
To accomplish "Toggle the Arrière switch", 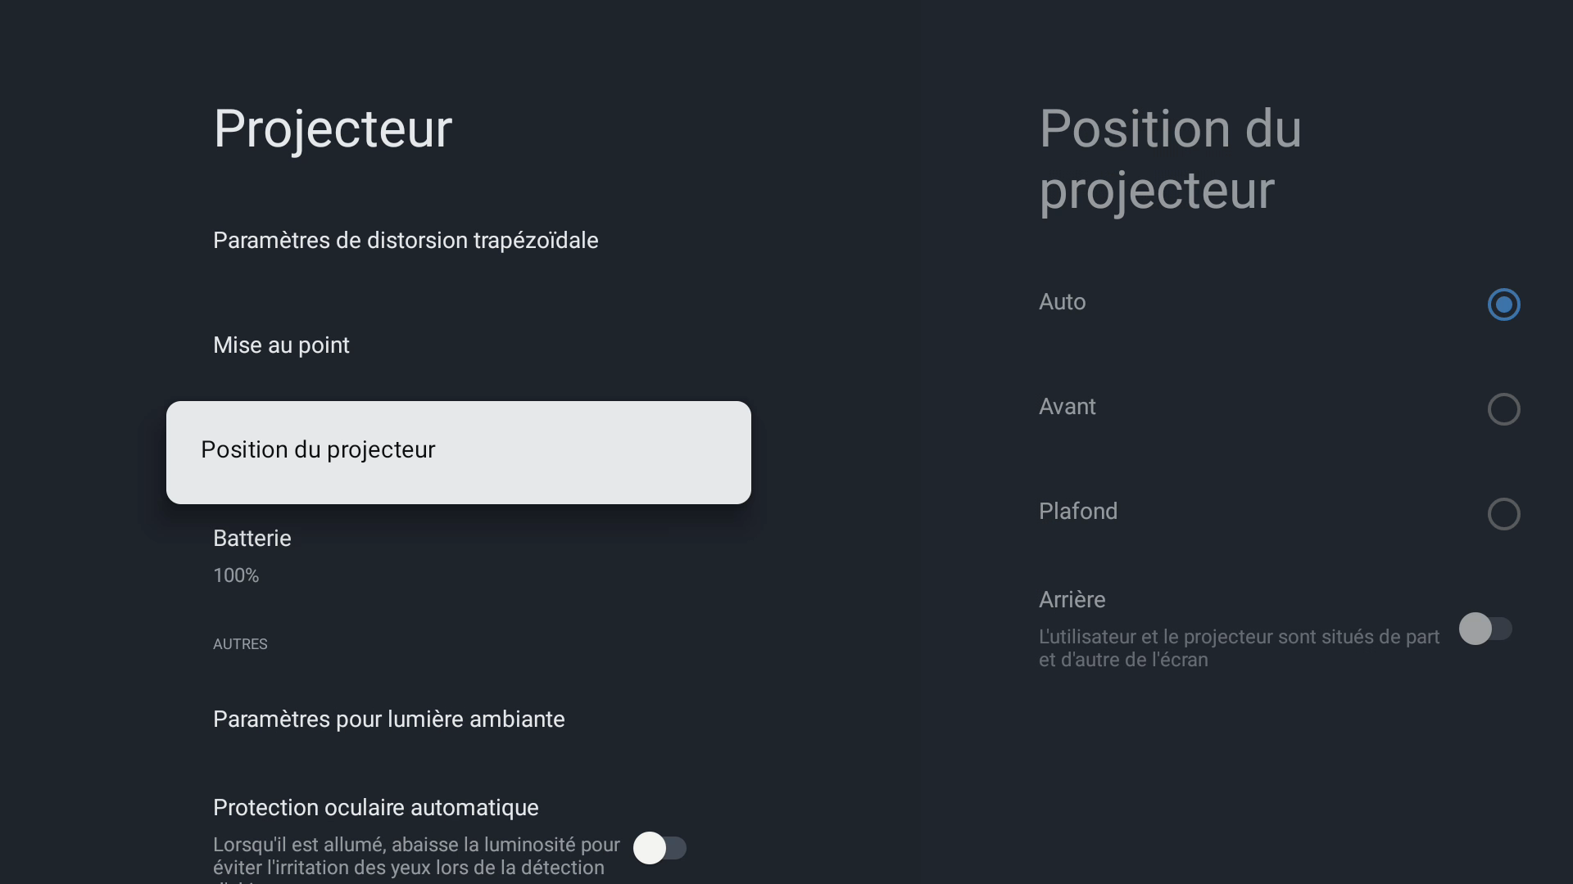I will pyautogui.click(x=1485, y=629).
